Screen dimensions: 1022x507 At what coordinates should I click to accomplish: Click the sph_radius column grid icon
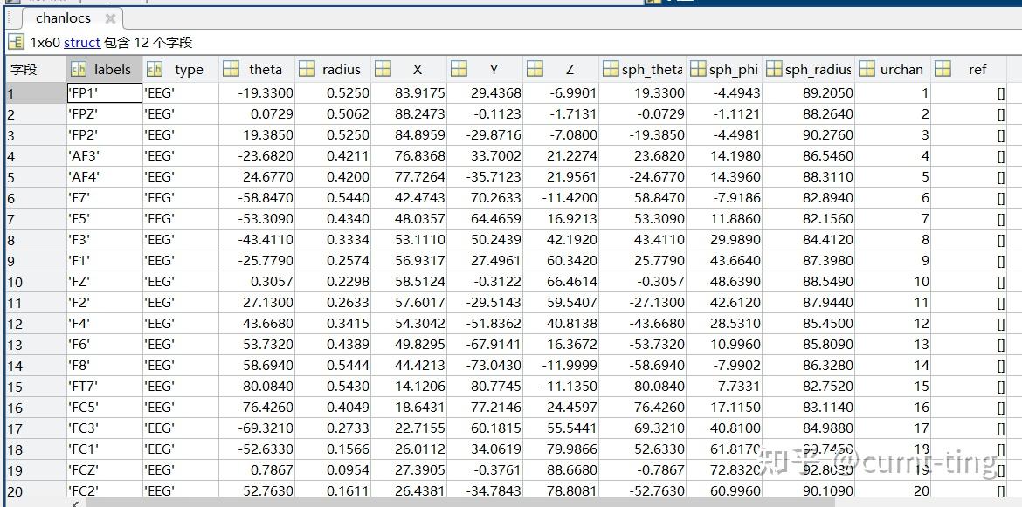(x=774, y=69)
